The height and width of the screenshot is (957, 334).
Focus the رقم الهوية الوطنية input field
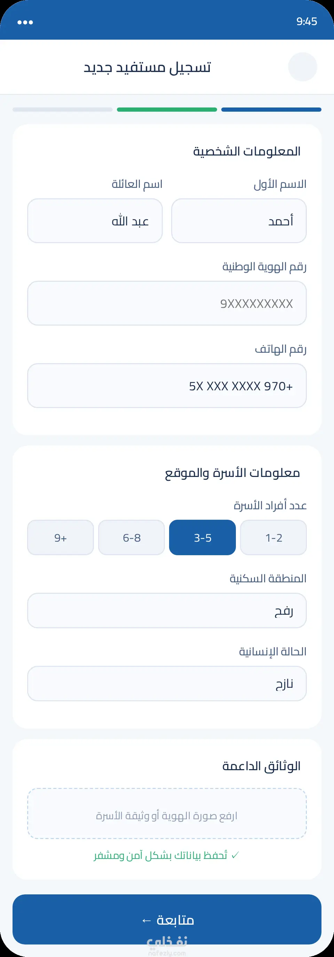[167, 303]
